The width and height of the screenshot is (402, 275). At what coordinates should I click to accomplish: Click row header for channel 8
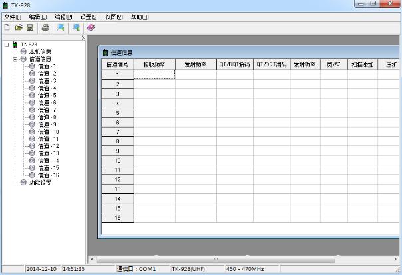coord(118,141)
